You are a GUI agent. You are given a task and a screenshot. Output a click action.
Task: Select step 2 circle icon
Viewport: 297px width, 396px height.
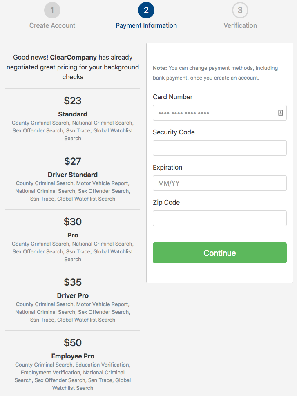point(146,10)
